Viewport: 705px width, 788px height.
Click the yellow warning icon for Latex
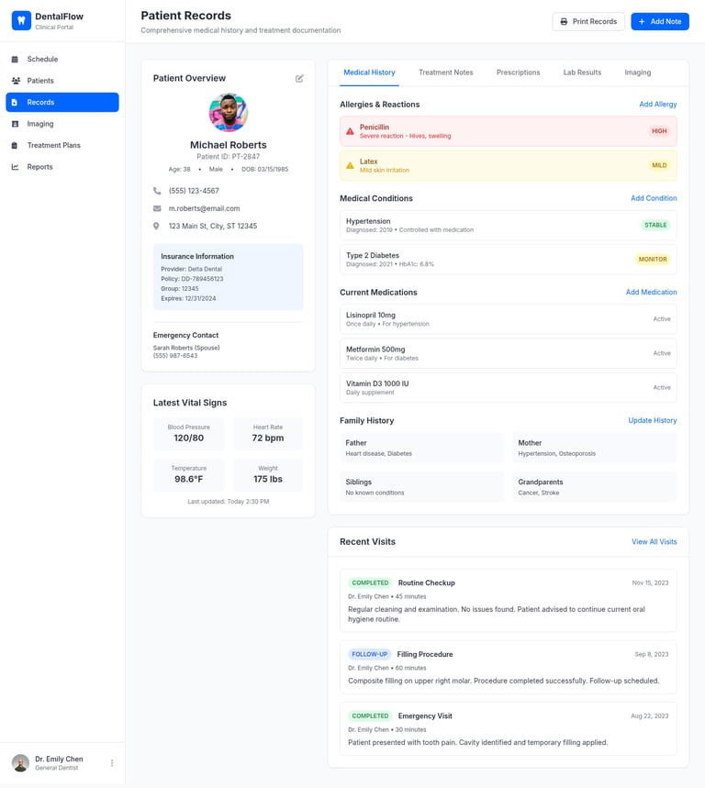point(350,165)
